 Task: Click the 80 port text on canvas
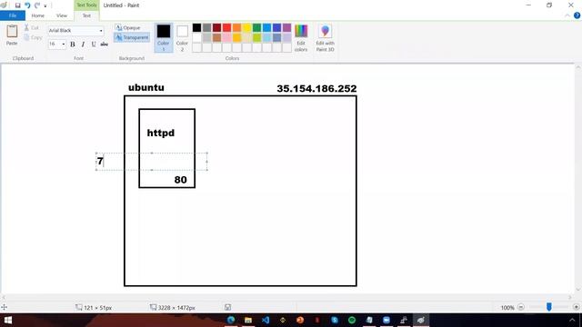point(180,180)
